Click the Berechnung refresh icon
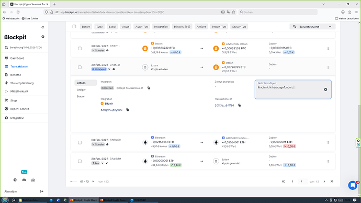 (x=6, y=48)
